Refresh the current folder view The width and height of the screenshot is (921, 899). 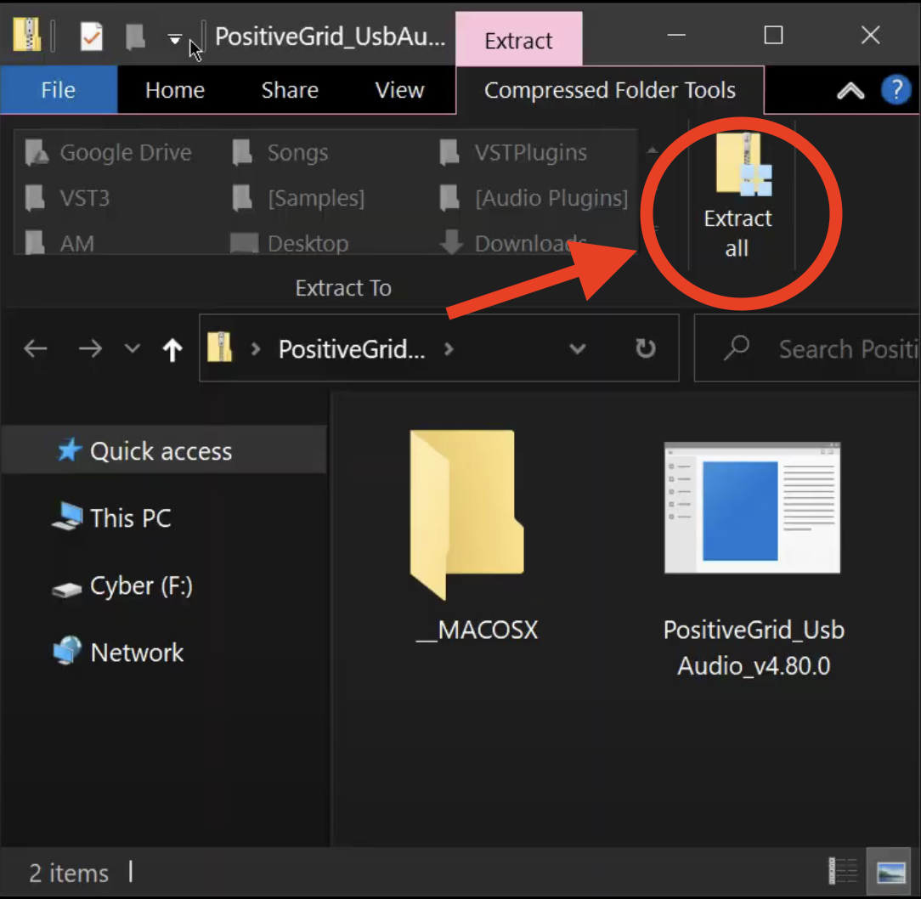click(645, 348)
